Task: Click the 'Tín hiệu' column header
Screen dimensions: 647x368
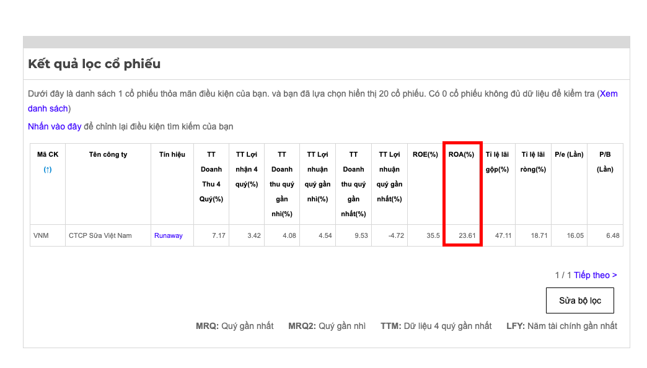Action: [172, 154]
